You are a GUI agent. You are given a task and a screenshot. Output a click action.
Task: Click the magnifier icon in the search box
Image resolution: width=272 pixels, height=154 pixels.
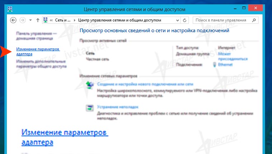click(253, 20)
